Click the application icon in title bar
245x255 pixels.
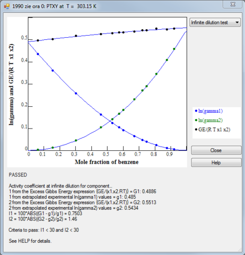[x=7, y=6]
